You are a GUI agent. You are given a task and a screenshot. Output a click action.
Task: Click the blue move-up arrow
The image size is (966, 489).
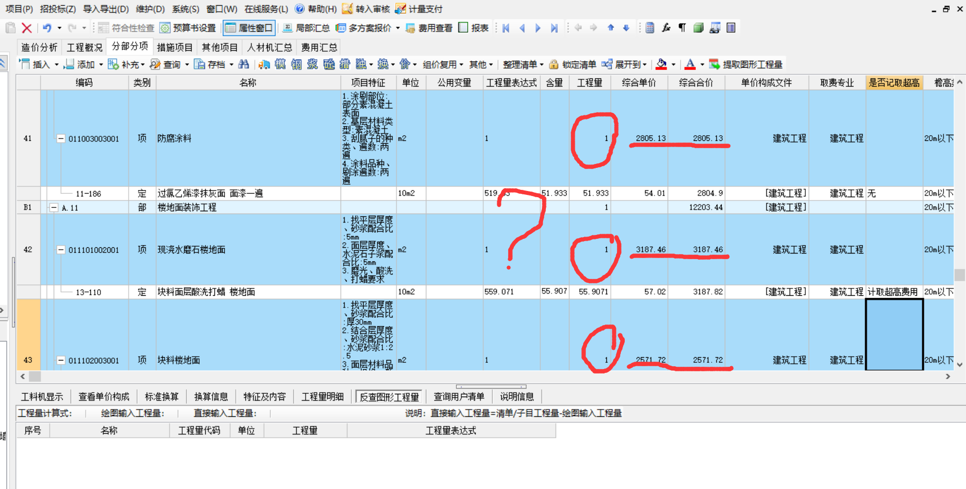click(x=611, y=28)
